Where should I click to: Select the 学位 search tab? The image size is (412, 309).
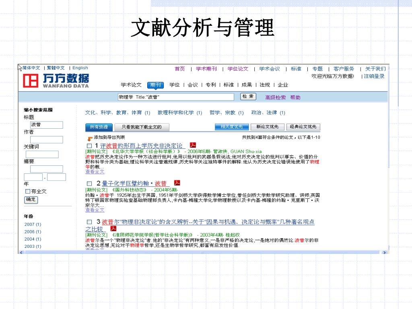coord(175,85)
